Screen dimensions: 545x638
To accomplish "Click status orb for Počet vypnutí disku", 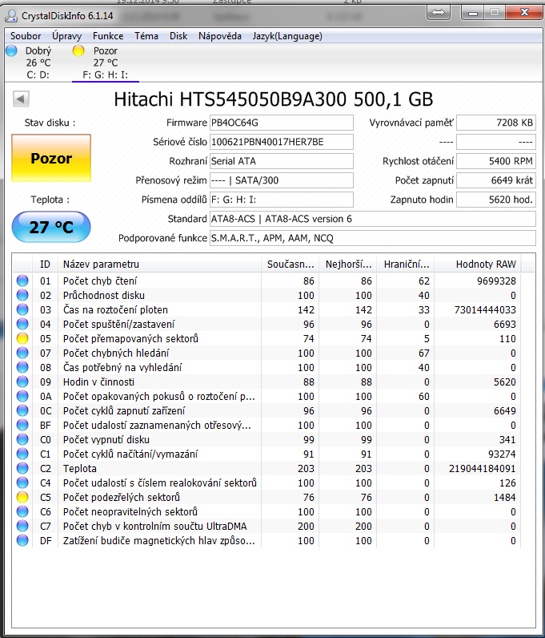I will coord(22,439).
